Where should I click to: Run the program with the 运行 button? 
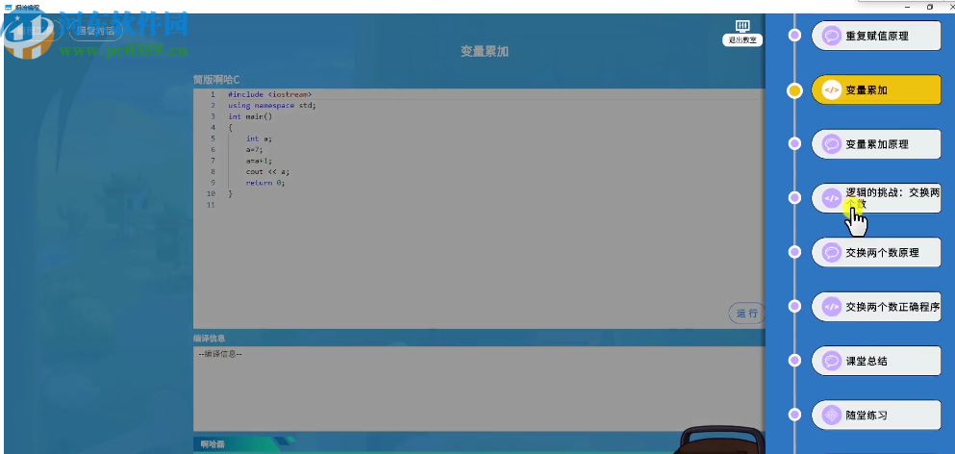coord(746,314)
